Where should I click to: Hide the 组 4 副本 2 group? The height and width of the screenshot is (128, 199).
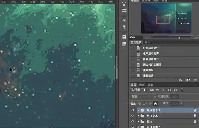[133, 110]
